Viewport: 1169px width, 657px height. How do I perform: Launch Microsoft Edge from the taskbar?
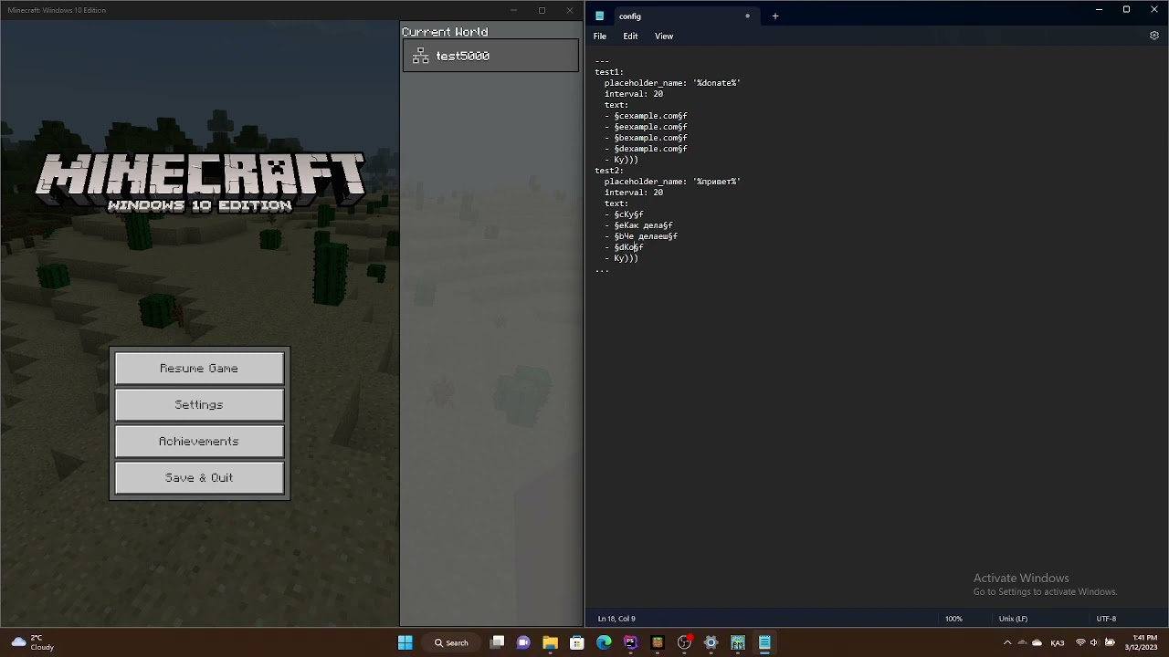(x=604, y=642)
